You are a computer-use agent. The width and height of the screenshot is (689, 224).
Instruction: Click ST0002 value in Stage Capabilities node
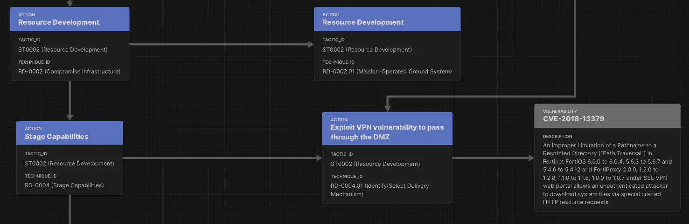[x=70, y=164]
